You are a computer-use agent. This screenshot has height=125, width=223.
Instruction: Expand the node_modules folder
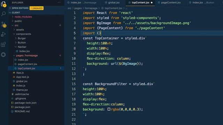[x=13, y=17]
